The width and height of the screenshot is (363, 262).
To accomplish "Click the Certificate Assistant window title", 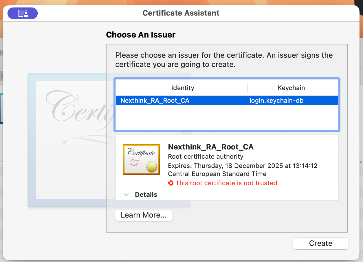I will [181, 13].
